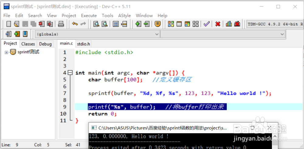Click the greyed Save file icon

coord(25,24)
